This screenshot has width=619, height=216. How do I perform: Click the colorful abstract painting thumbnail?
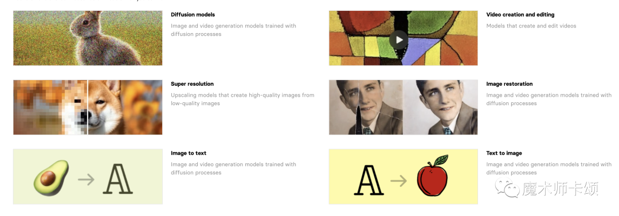click(x=403, y=38)
